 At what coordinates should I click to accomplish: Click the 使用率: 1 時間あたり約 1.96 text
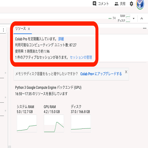[x=32, y=51]
